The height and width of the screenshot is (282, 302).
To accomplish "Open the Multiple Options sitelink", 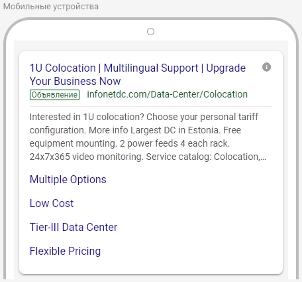I will tap(68, 179).
